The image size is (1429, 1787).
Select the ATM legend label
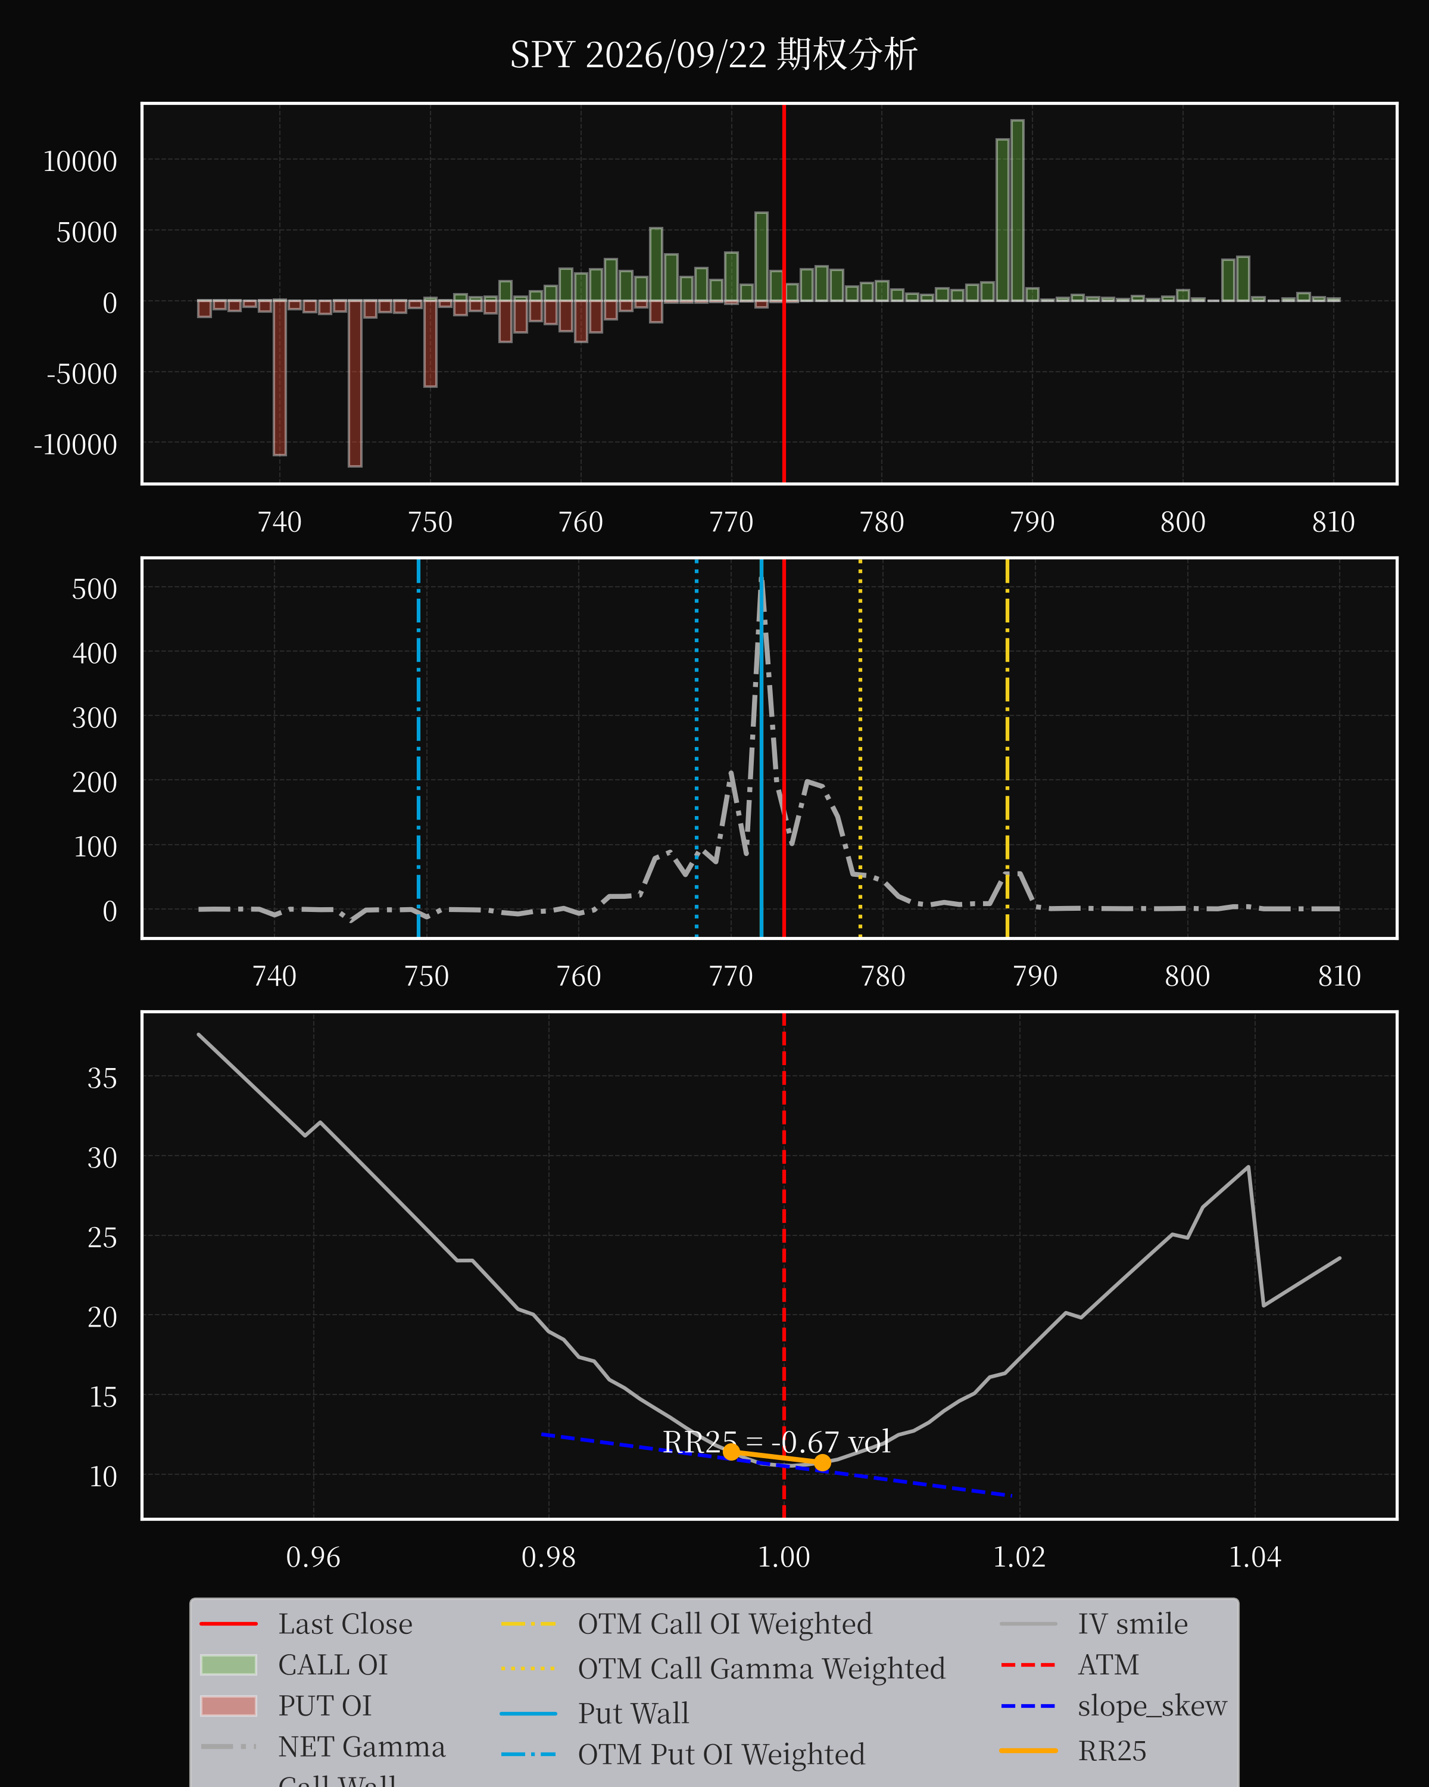point(1107,1664)
